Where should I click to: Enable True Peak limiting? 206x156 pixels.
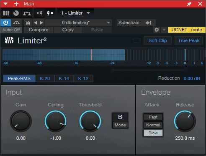[x=189, y=40]
